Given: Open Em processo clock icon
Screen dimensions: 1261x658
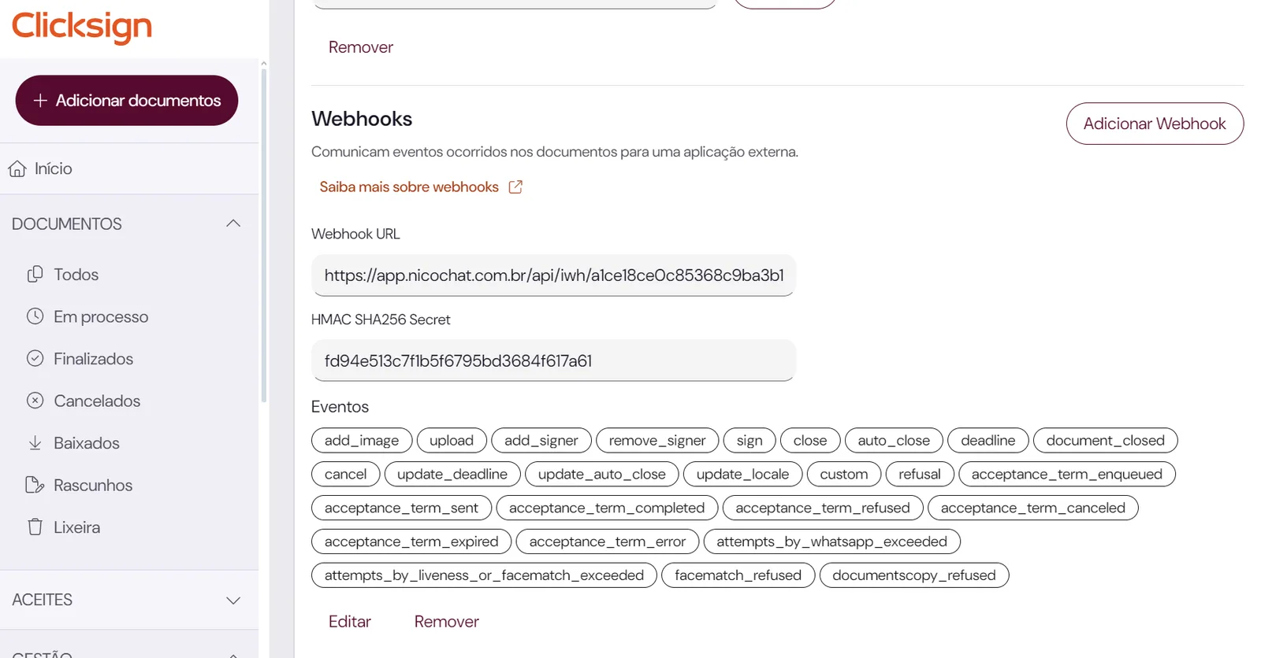Looking at the screenshot, I should coord(35,316).
